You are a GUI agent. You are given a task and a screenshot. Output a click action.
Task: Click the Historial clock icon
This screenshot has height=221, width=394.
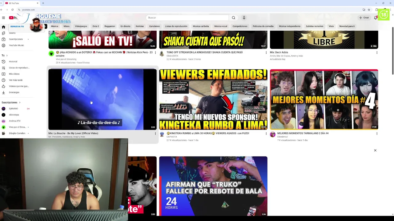tap(3, 62)
